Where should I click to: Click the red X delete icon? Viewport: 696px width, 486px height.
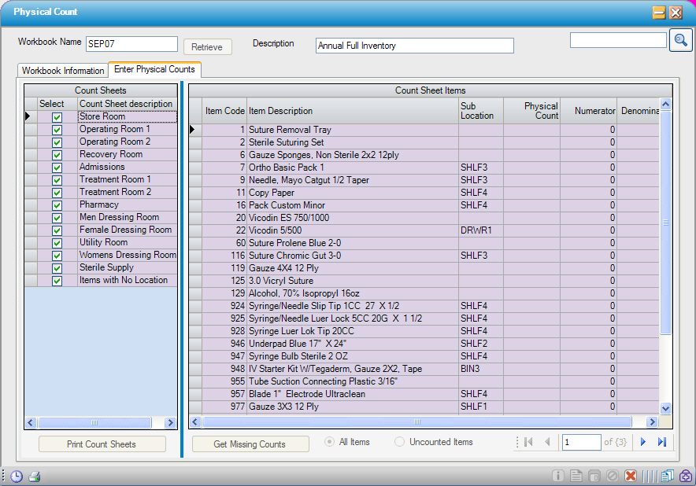pyautogui.click(x=630, y=476)
